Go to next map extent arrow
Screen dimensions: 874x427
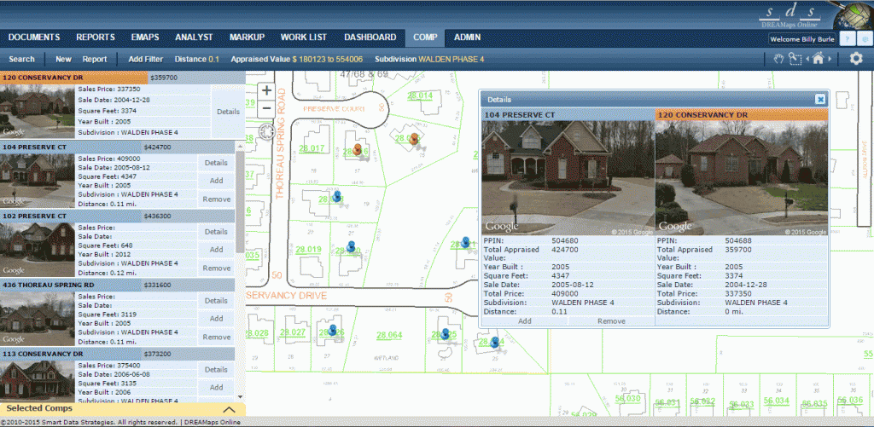pos(829,59)
